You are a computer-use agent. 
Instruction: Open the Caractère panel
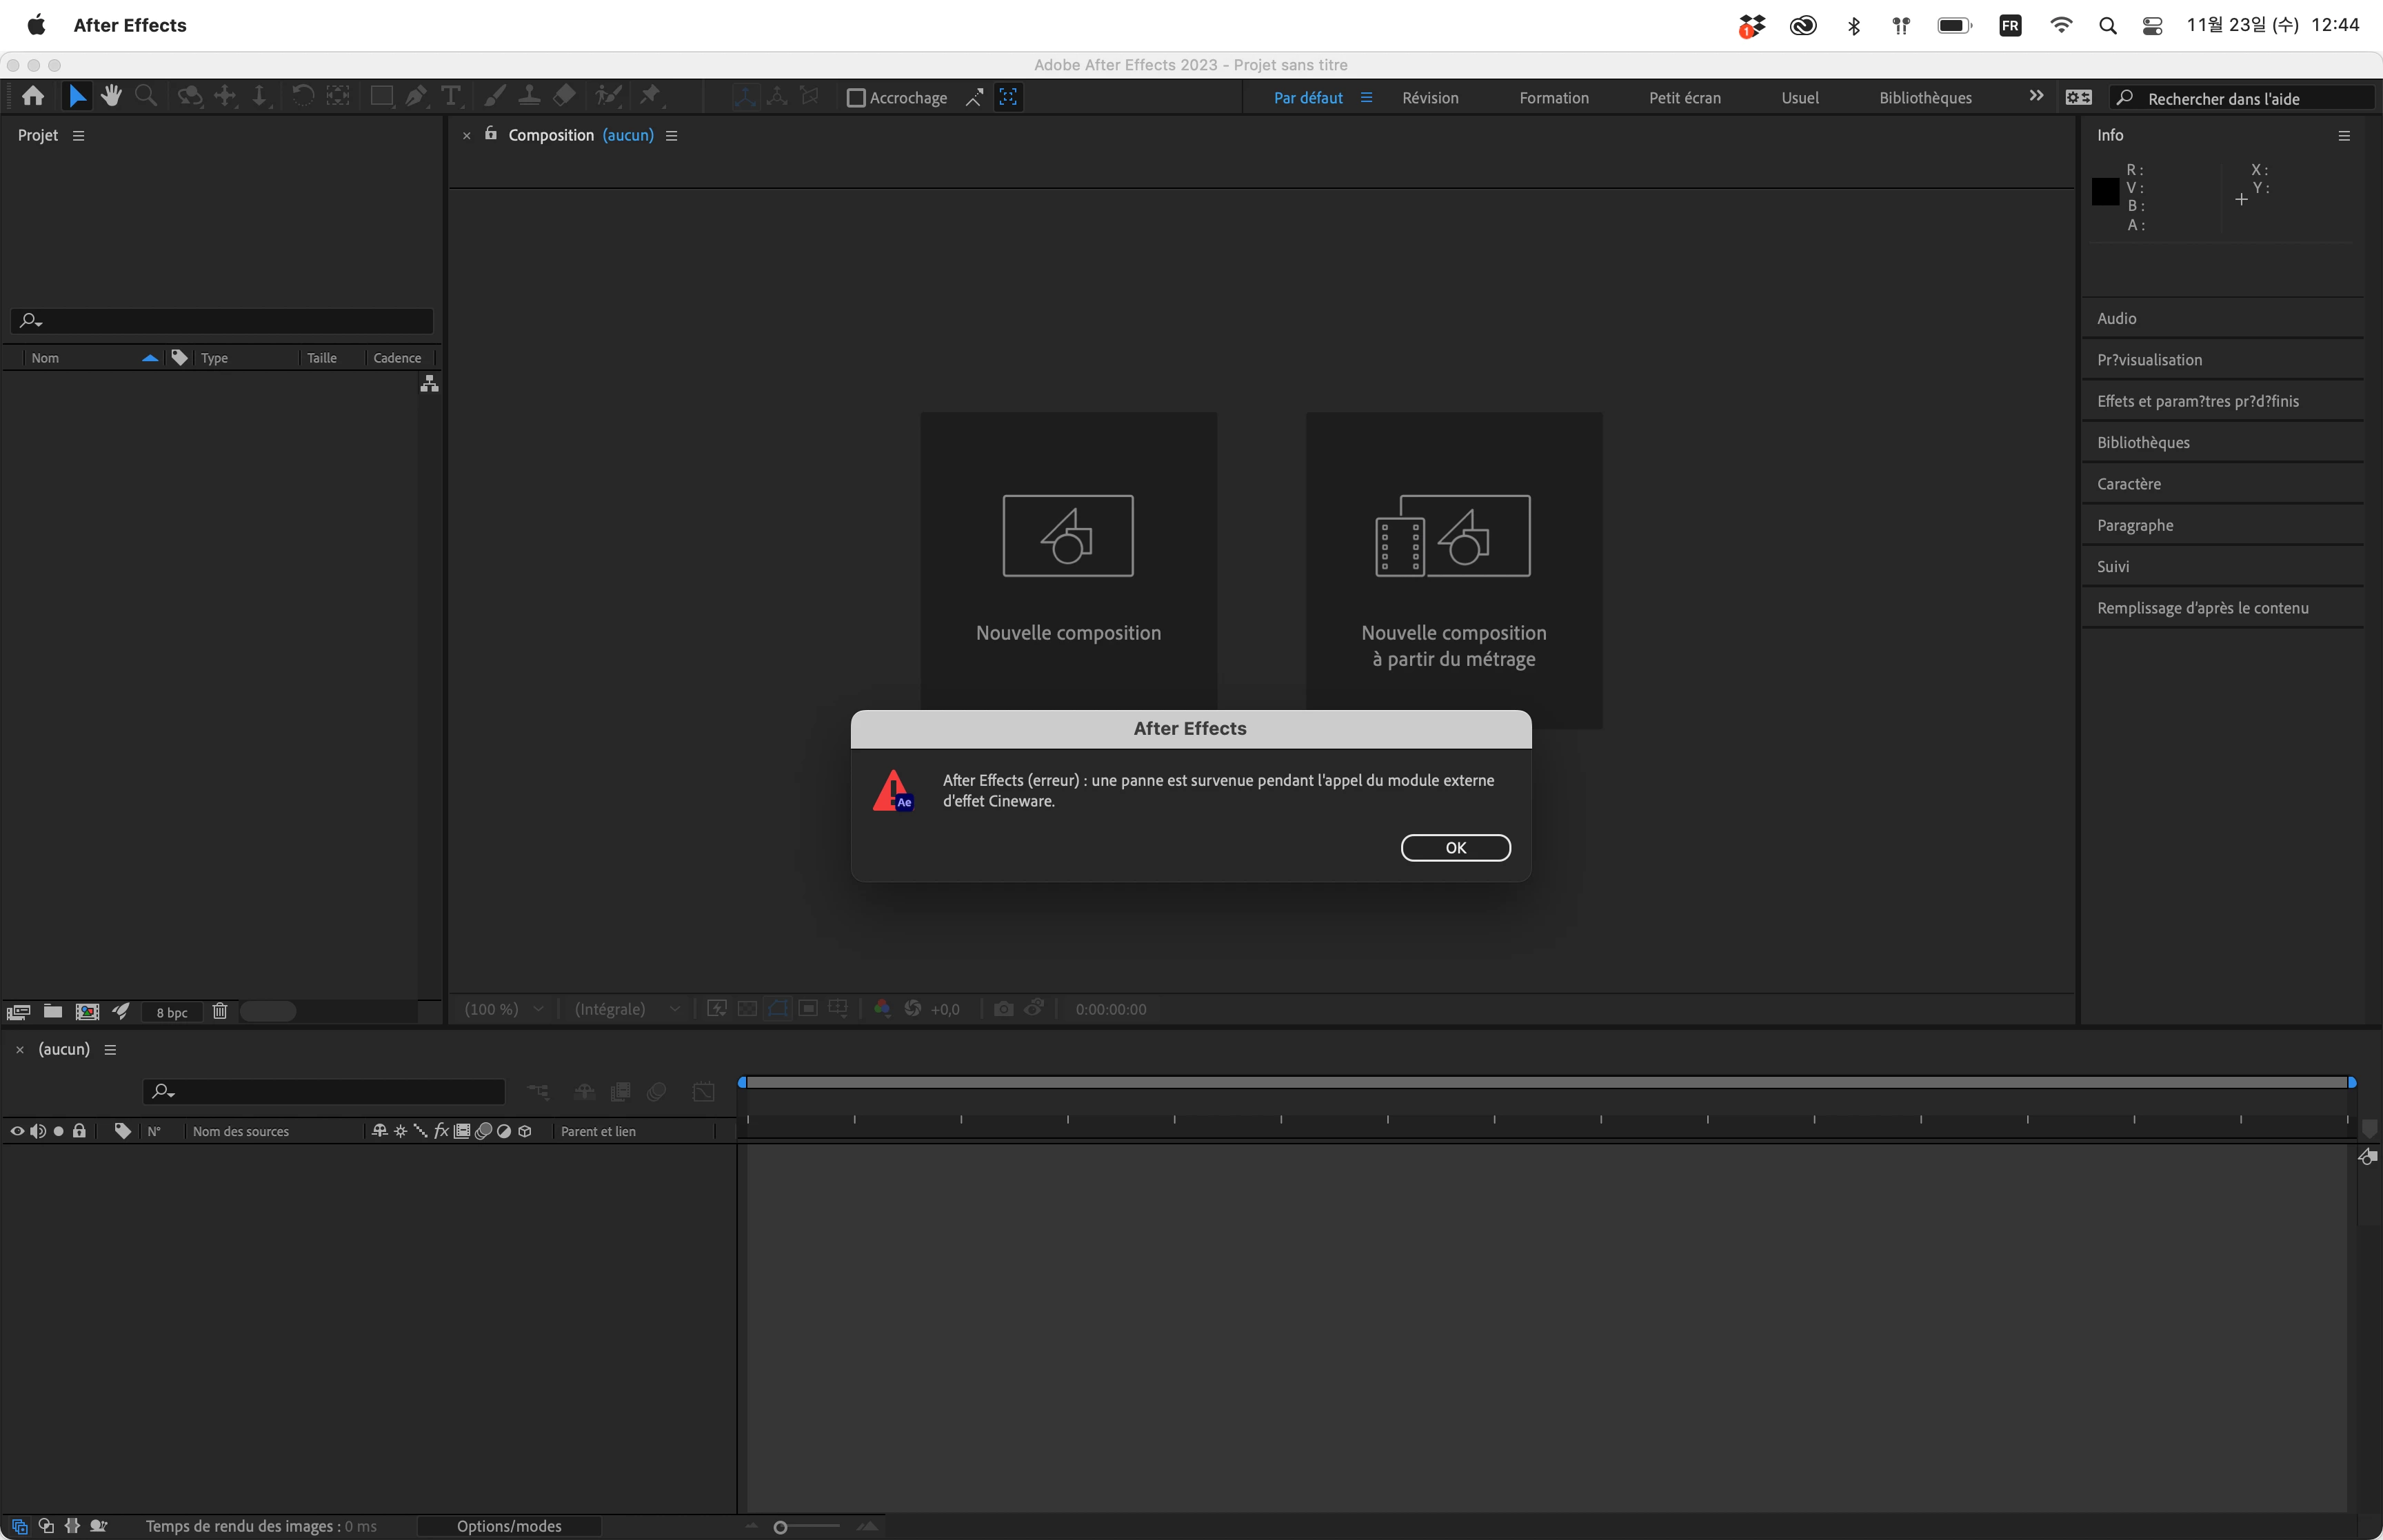tap(2129, 484)
